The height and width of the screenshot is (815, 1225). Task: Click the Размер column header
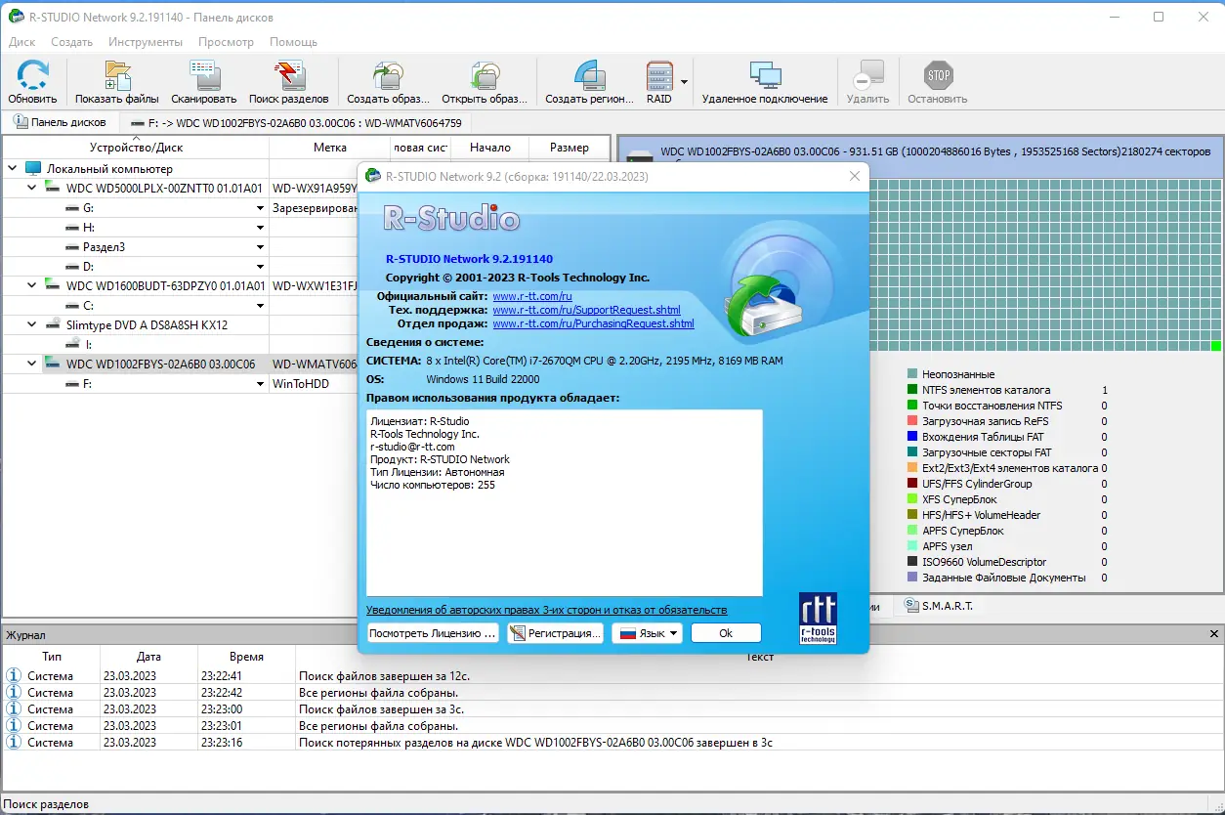tap(570, 148)
